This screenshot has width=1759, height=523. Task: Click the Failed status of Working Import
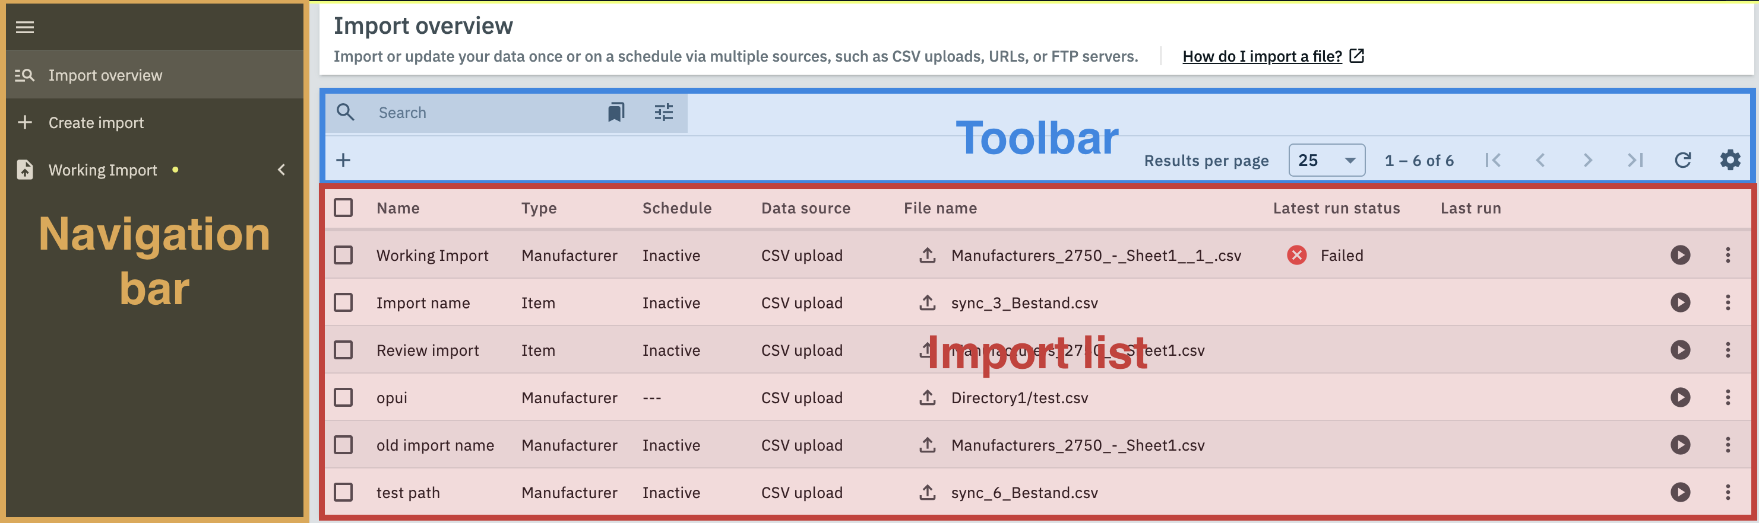(1325, 255)
